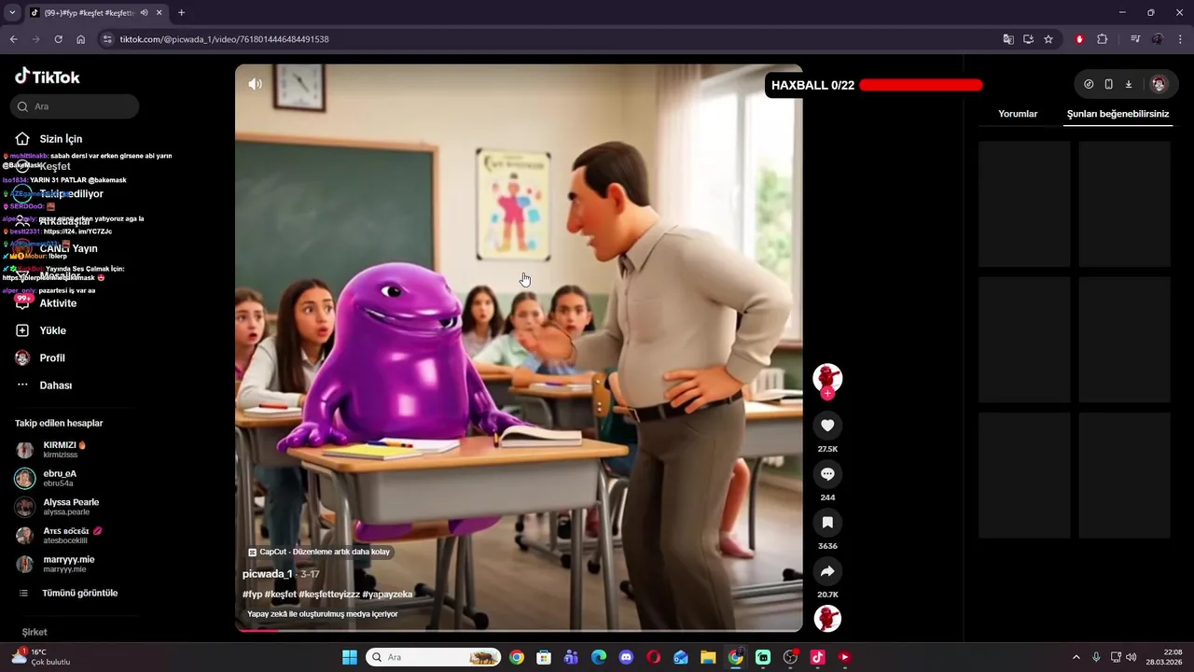The height and width of the screenshot is (672, 1194).
Task: Open the #fyp hashtag
Action: (252, 594)
